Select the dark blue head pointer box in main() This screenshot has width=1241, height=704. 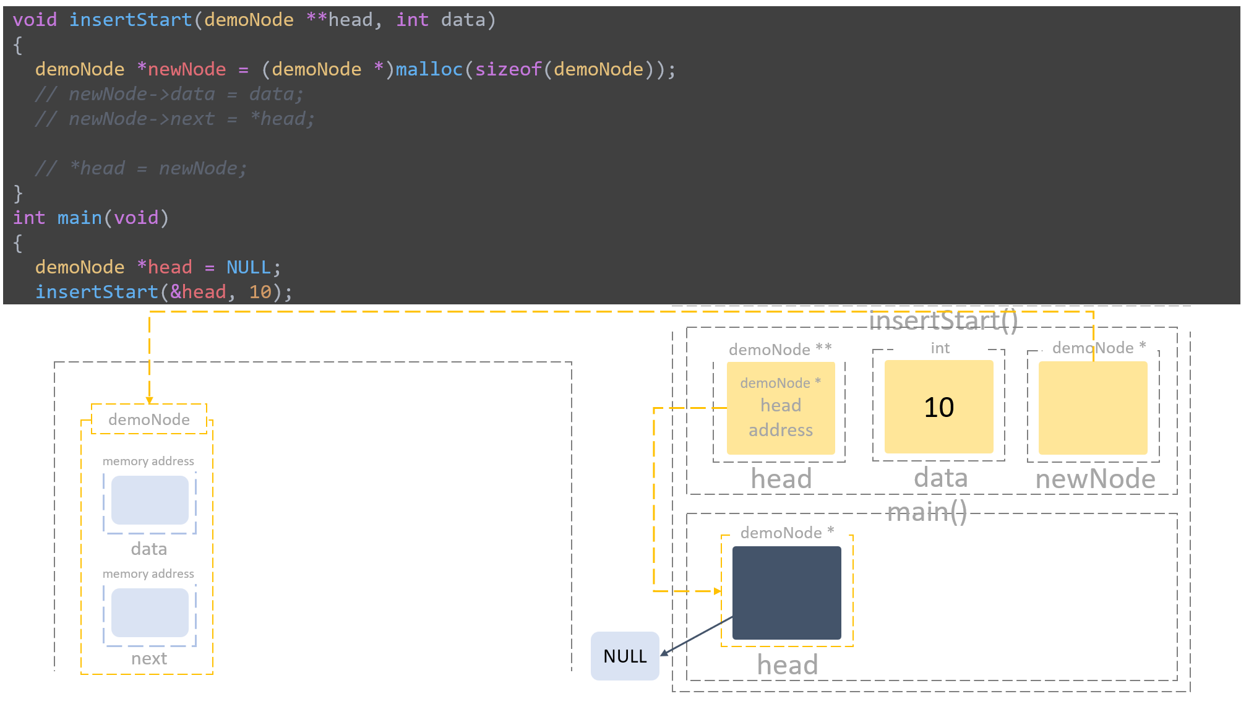(x=786, y=592)
